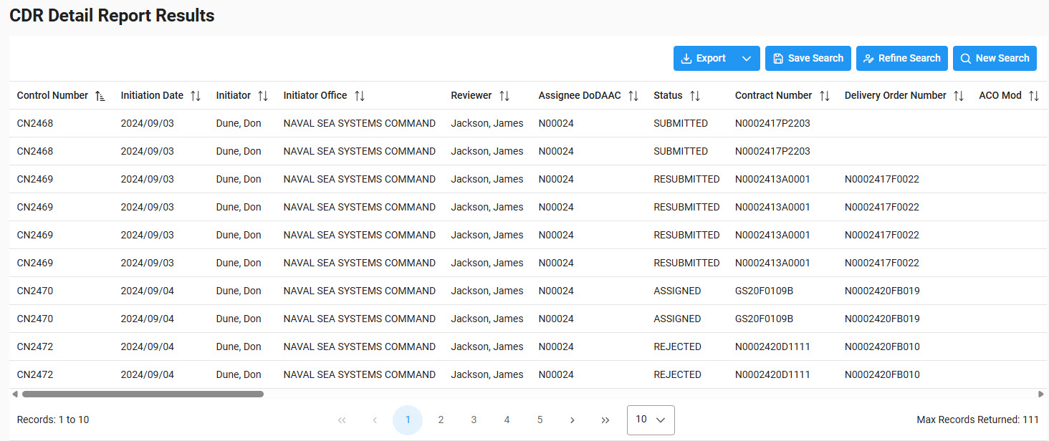This screenshot has width=1049, height=441.
Task: Sort the Delivery Order Number column
Action: tap(959, 96)
